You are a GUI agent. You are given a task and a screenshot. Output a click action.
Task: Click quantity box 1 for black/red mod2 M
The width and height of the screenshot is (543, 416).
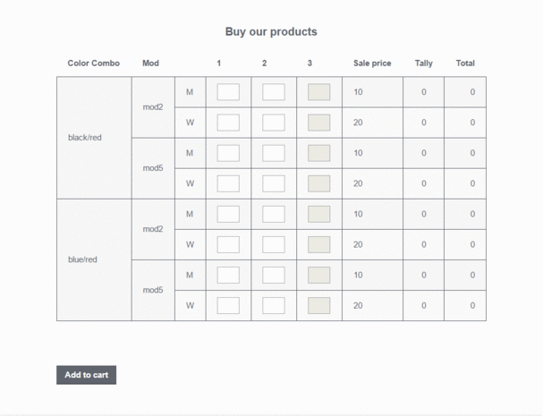point(228,92)
